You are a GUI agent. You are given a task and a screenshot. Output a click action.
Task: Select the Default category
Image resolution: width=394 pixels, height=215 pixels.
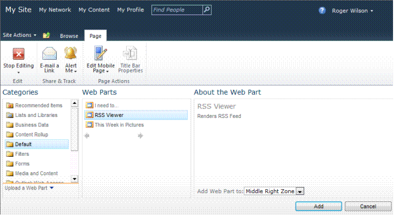(37, 144)
